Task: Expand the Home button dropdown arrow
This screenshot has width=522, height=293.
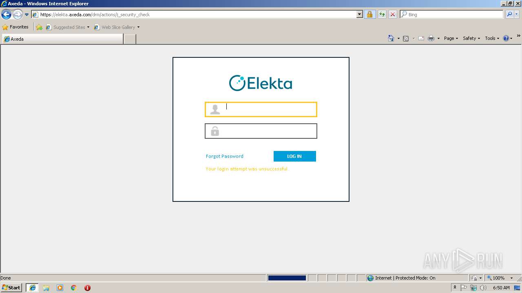Action: (x=398, y=38)
